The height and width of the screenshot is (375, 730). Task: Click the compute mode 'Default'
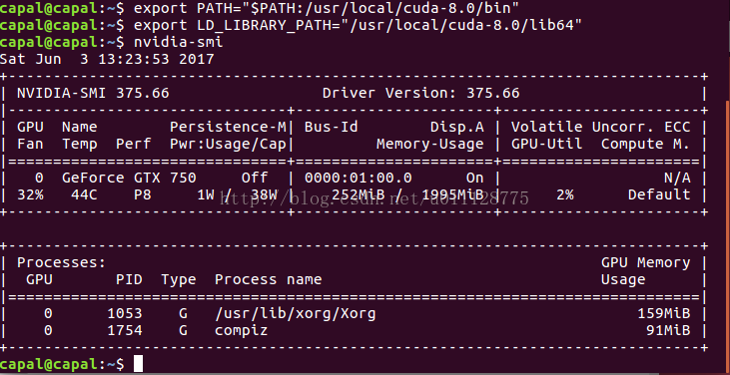point(659,194)
